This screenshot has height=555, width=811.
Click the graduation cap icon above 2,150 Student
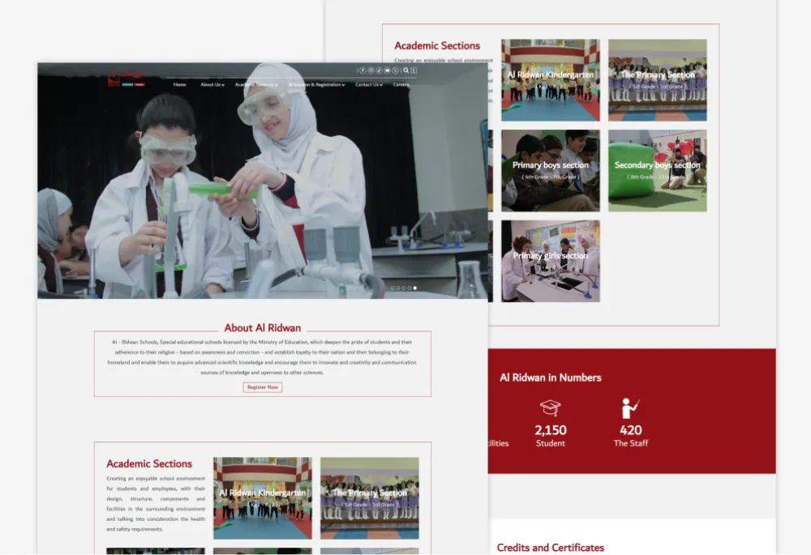(551, 408)
